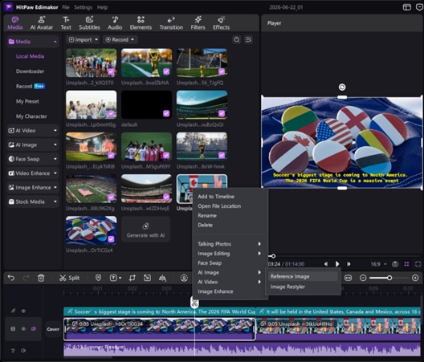This screenshot has width=424, height=362.
Task: Collapse the Media sidebar section
Action: tap(33, 42)
